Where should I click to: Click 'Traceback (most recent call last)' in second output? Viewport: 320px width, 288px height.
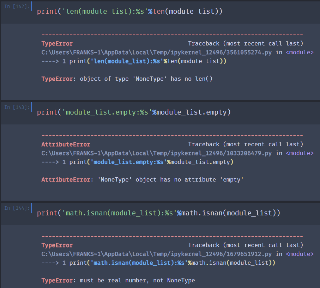(x=245, y=145)
